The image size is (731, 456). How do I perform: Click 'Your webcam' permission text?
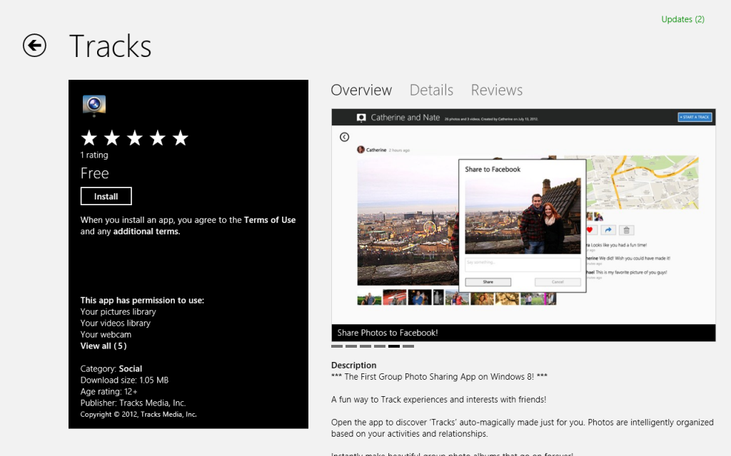point(106,335)
